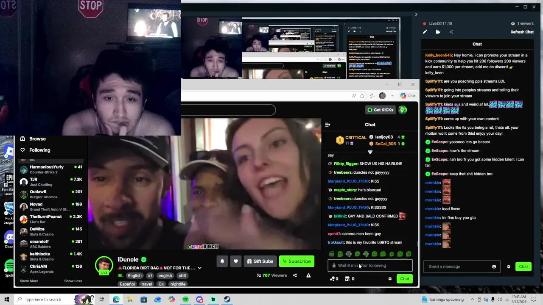
Task: Open stream app chat settings gear
Action: coord(509,266)
